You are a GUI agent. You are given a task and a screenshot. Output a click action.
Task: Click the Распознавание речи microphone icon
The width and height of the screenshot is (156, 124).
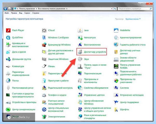coord(8,88)
